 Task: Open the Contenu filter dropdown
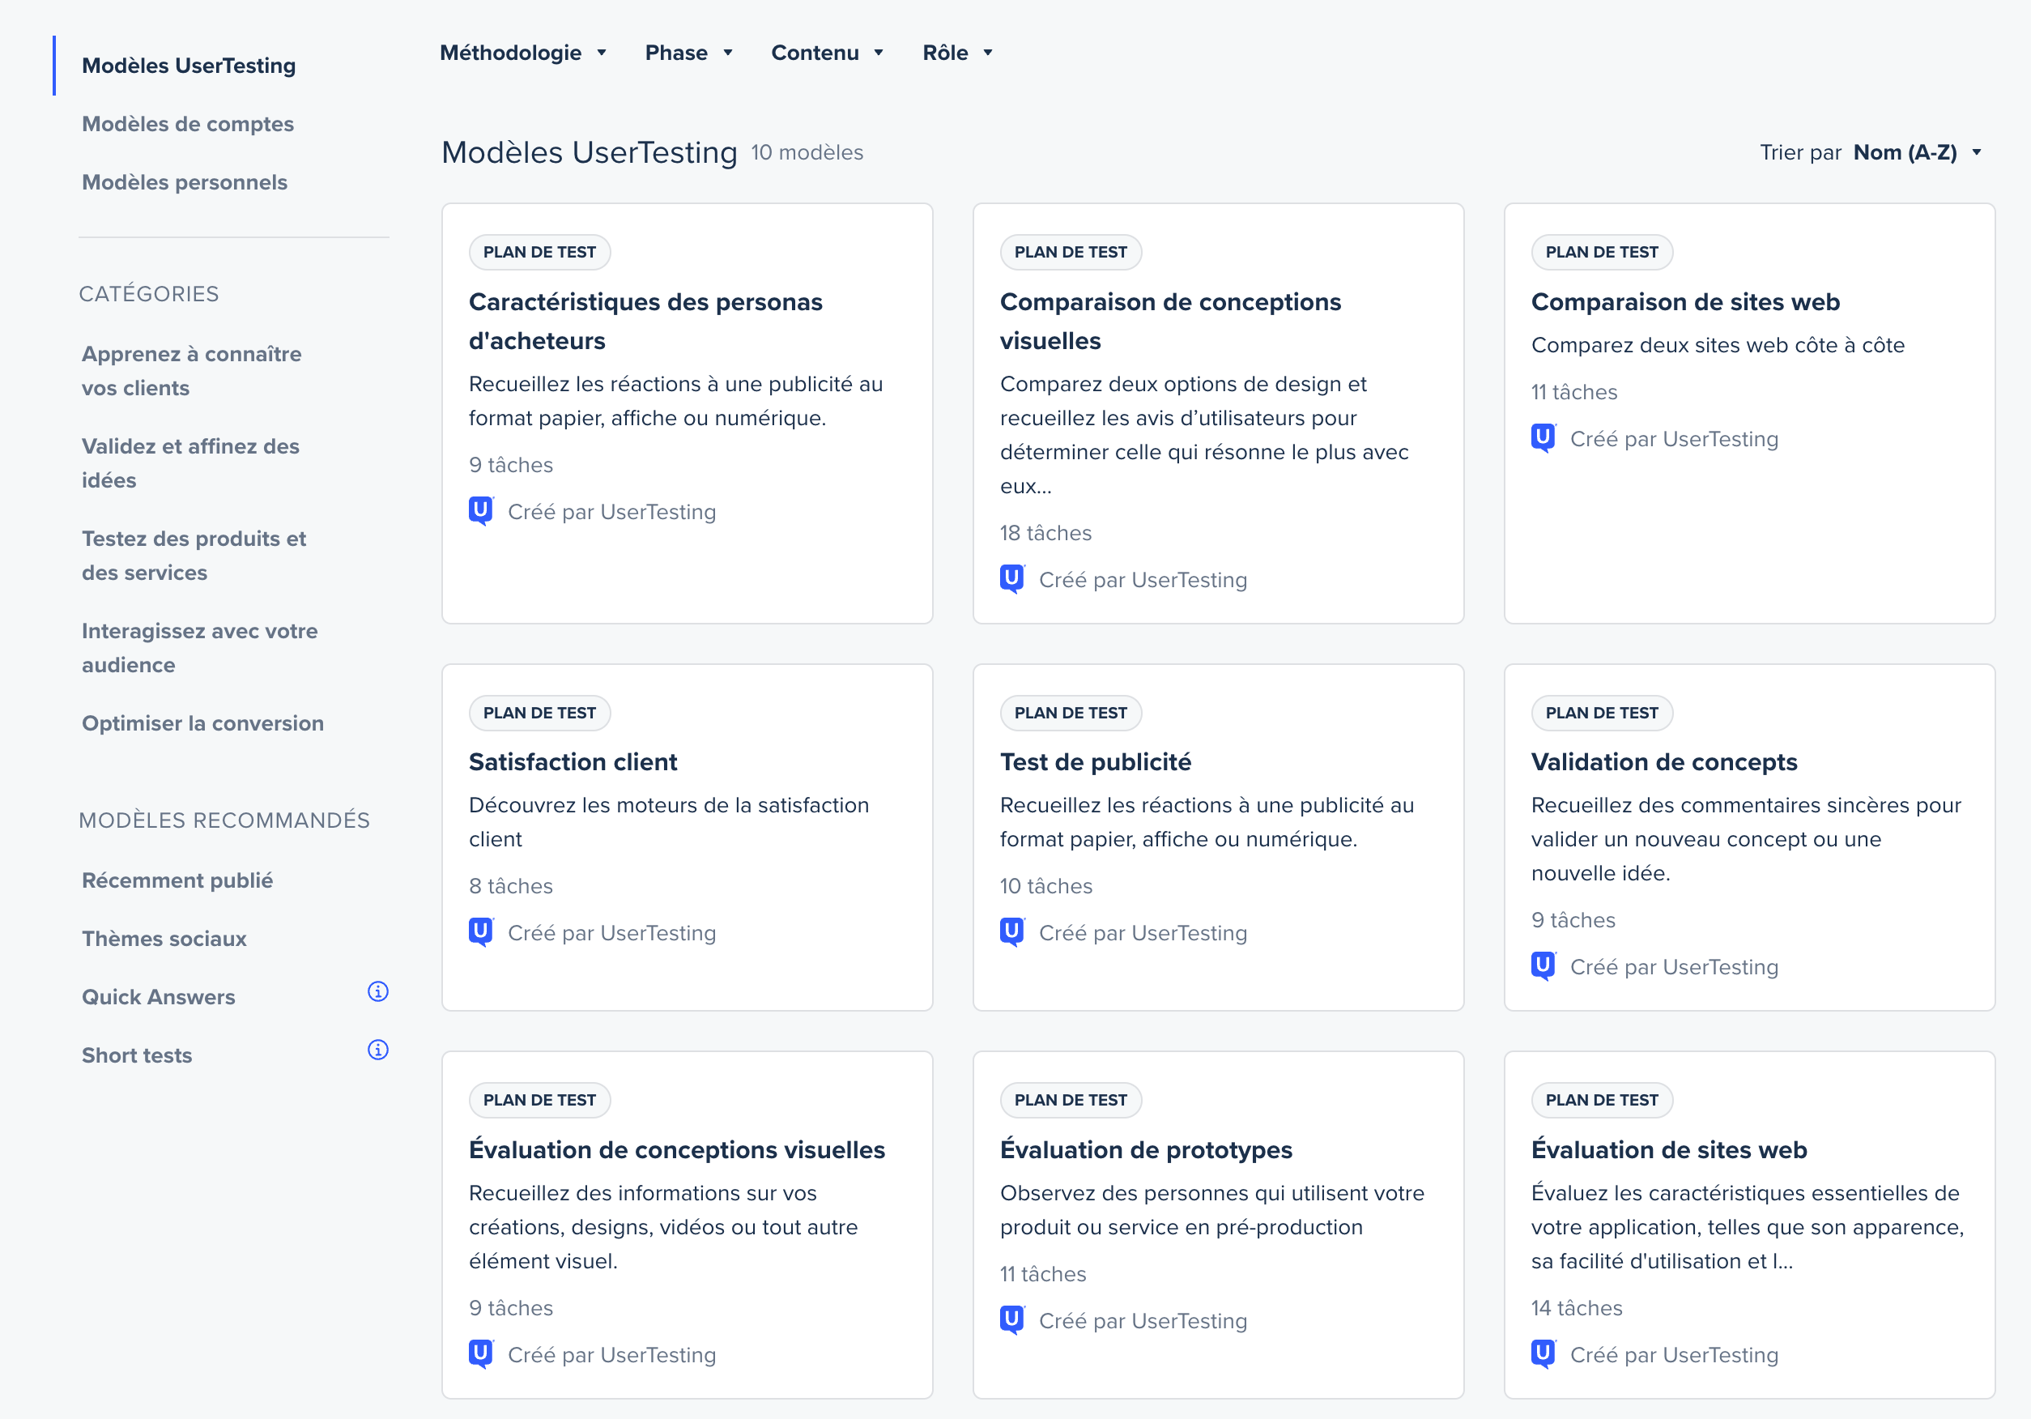click(827, 53)
